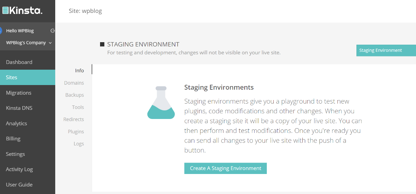Click the flask staging illustration
The image size is (416, 194).
coord(161,103)
